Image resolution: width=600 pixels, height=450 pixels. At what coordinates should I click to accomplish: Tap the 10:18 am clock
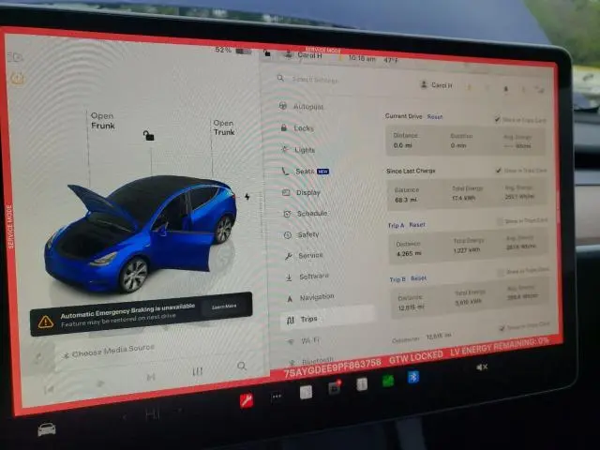[362, 58]
